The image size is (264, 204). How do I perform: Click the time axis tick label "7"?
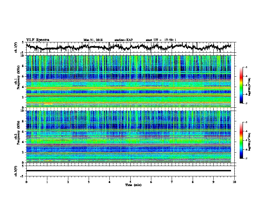[172, 182]
